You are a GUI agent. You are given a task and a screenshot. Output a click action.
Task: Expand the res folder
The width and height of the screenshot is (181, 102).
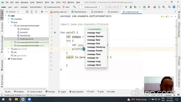click(x=8, y=52)
